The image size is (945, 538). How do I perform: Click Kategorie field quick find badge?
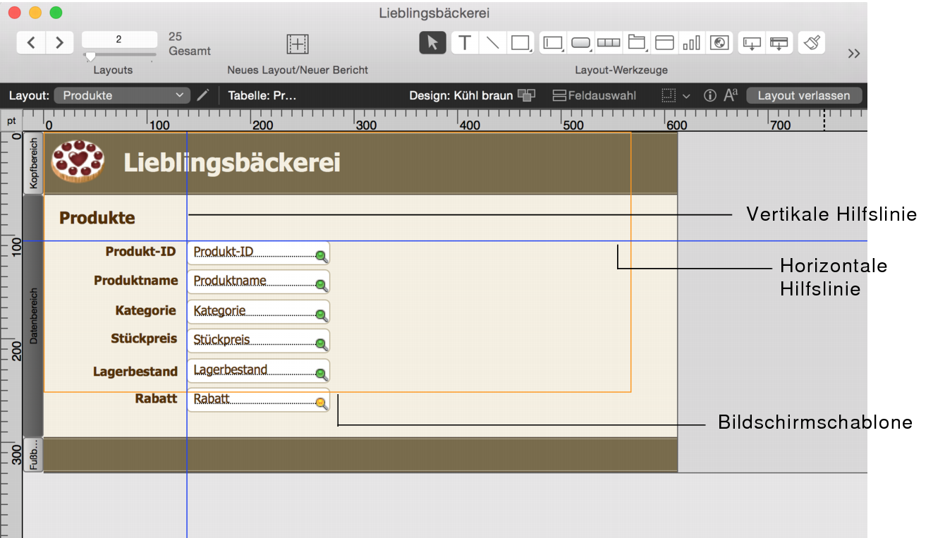click(x=321, y=315)
